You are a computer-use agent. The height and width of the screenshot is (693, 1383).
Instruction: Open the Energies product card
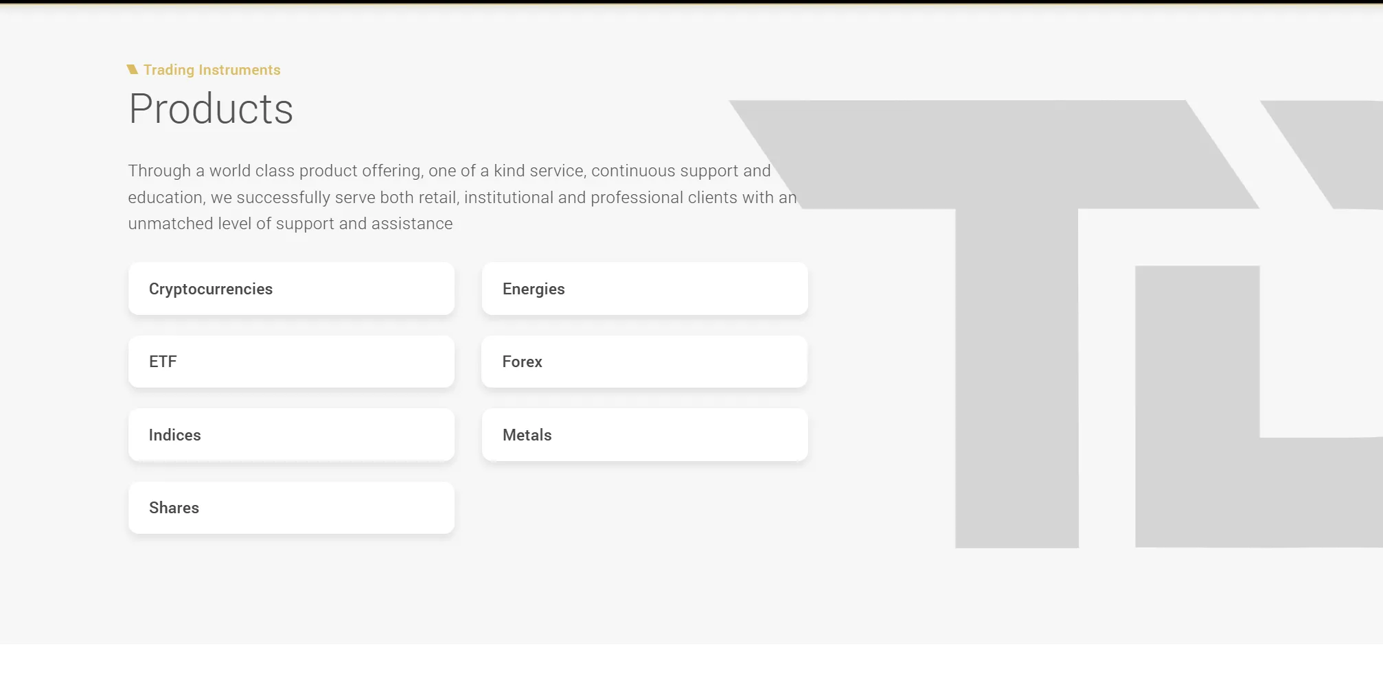pos(645,289)
